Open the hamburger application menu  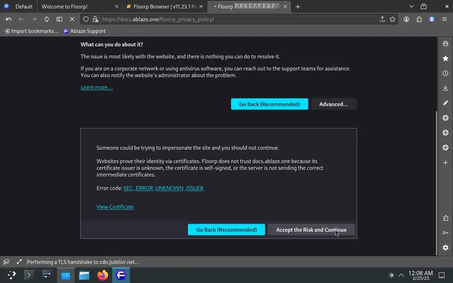click(445, 19)
